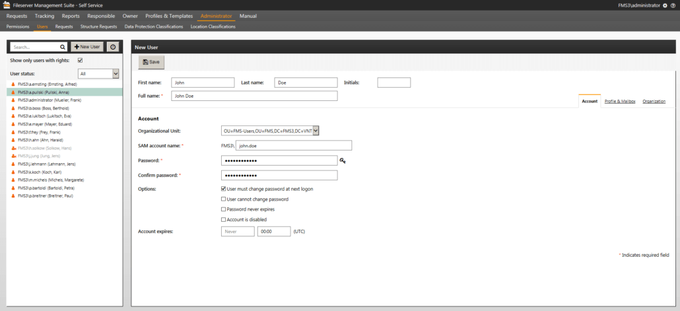This screenshot has height=311, width=680.
Task: Select the Administrator menu
Action: tap(217, 16)
